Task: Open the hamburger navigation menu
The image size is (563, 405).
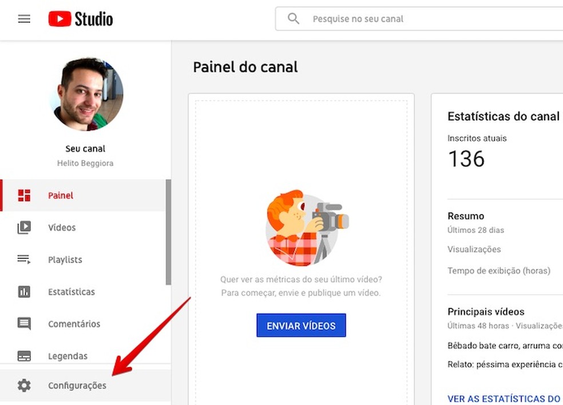Action: point(23,18)
